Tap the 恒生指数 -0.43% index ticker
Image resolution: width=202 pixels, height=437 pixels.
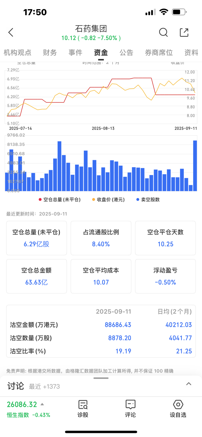28,415
